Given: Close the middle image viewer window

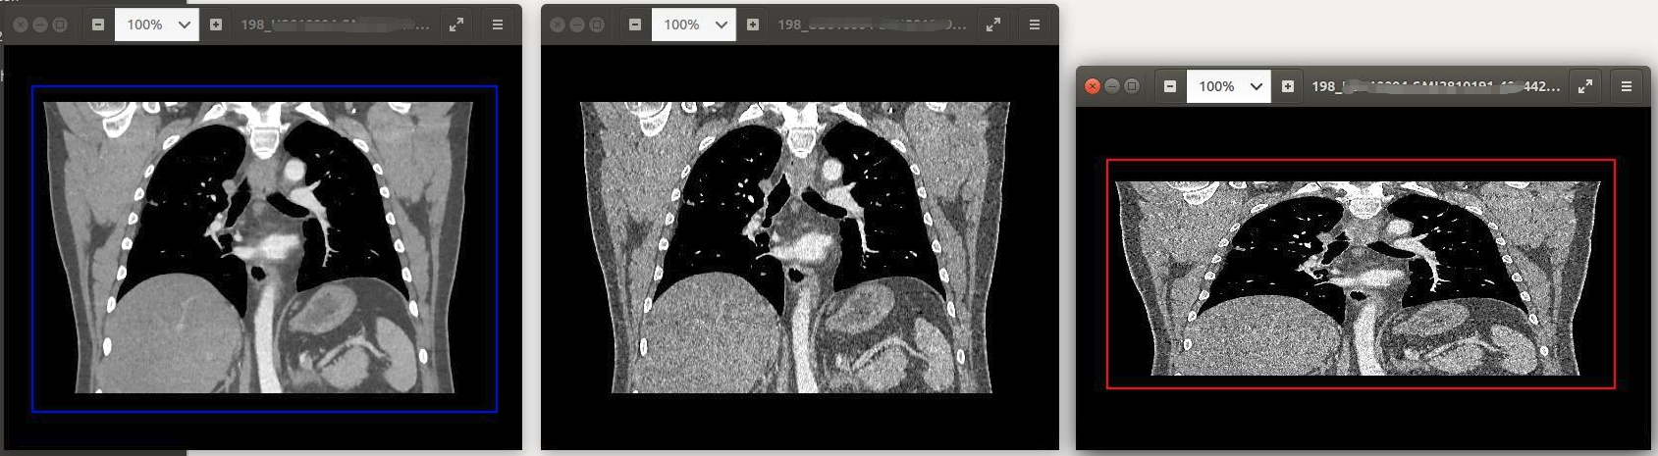Looking at the screenshot, I should [x=558, y=25].
